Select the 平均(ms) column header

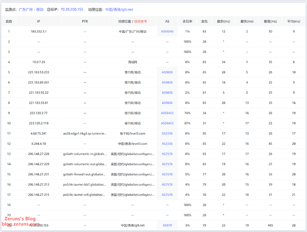tap(293, 21)
